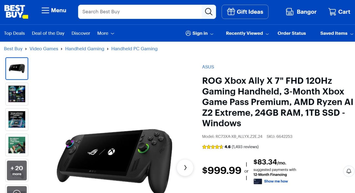Click the Bangor store location icon
Image resolution: width=355 pixels, height=193 pixels.
290,12
